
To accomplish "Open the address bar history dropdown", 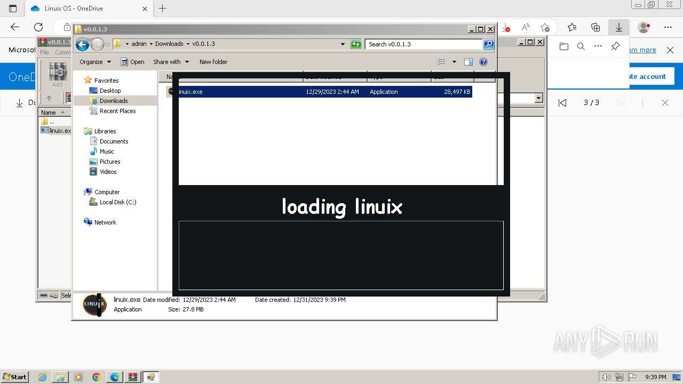I will [343, 44].
